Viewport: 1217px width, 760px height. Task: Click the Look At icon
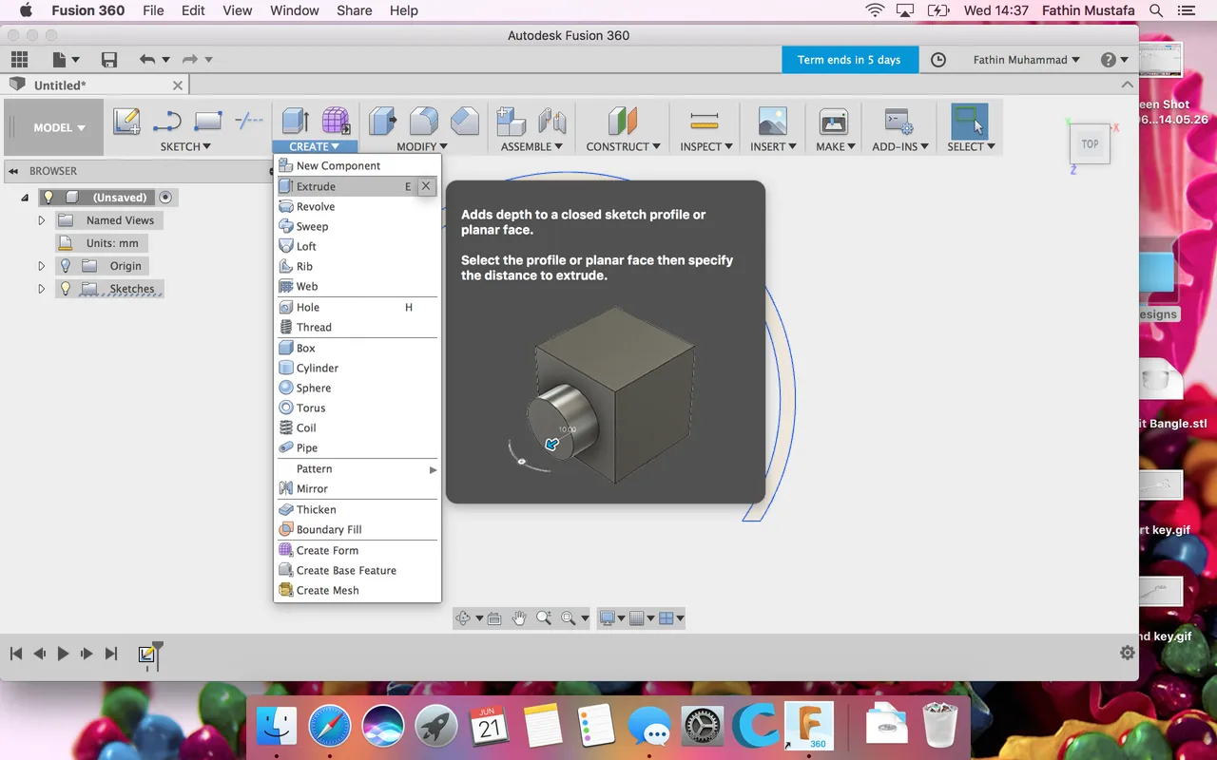click(494, 618)
